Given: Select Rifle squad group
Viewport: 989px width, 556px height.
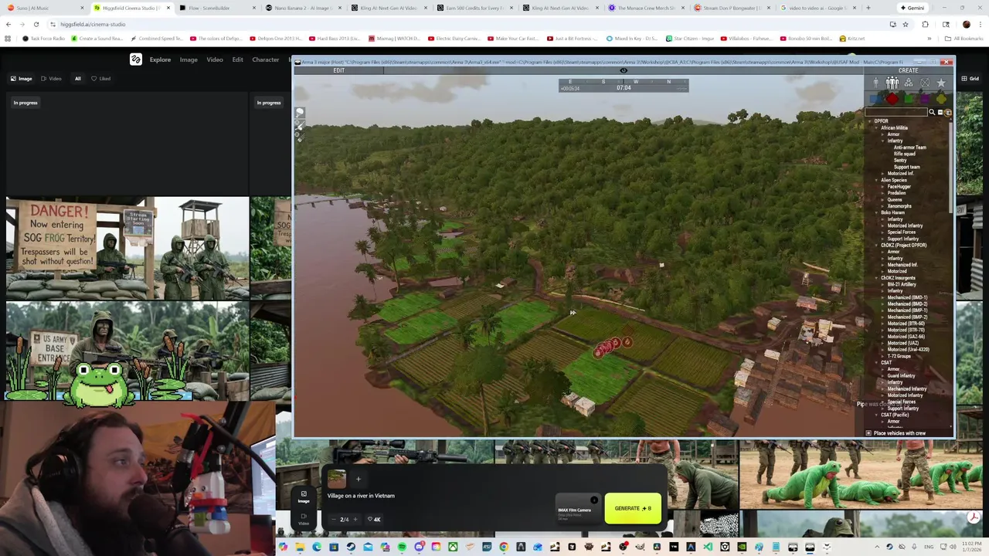Looking at the screenshot, I should [905, 154].
